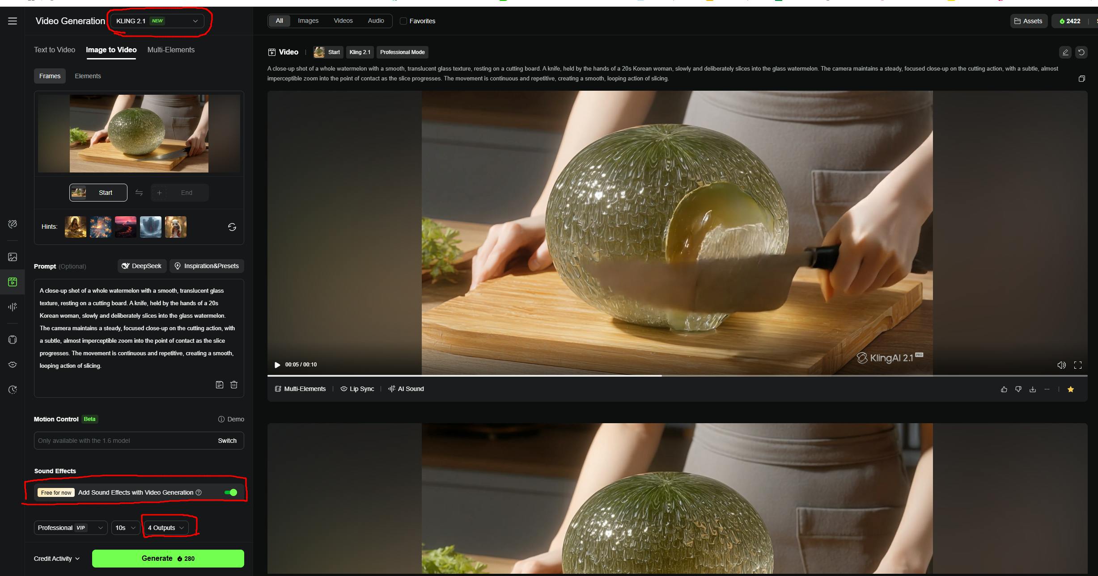The height and width of the screenshot is (576, 1098).
Task: Click the first AI creative sidebar icon
Action: pos(13,224)
